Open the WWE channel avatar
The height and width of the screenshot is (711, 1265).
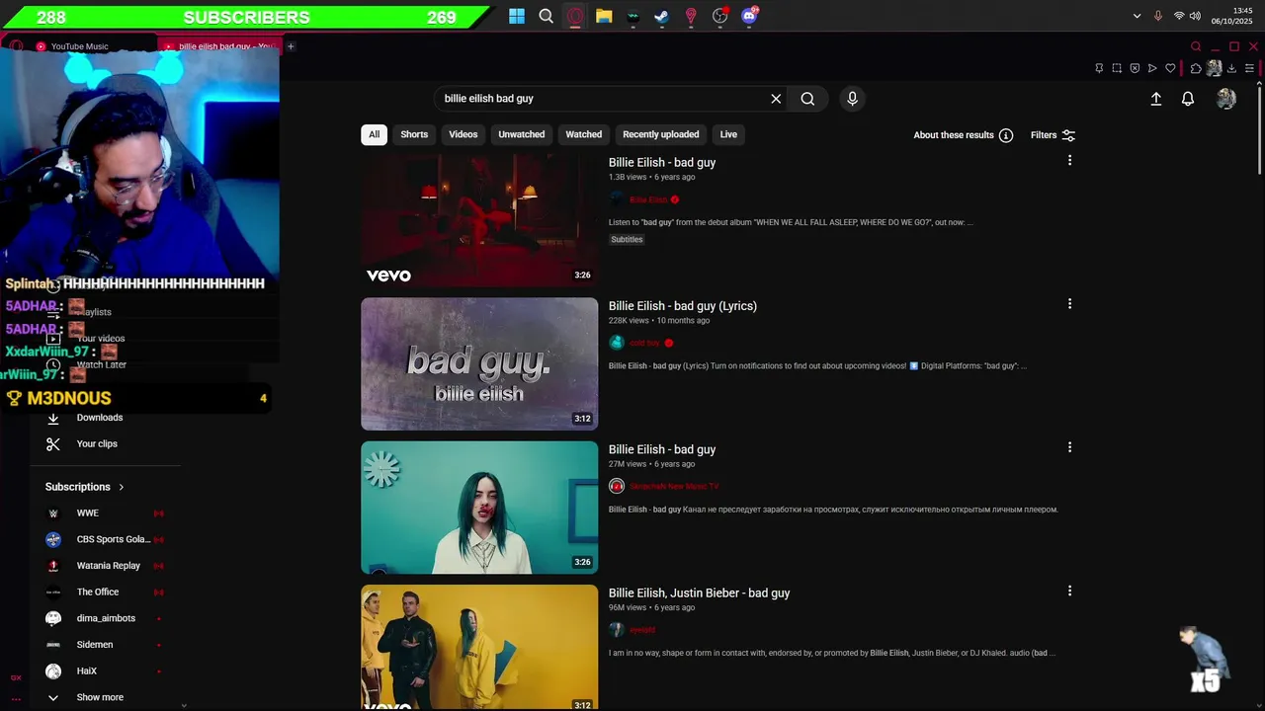tap(53, 513)
